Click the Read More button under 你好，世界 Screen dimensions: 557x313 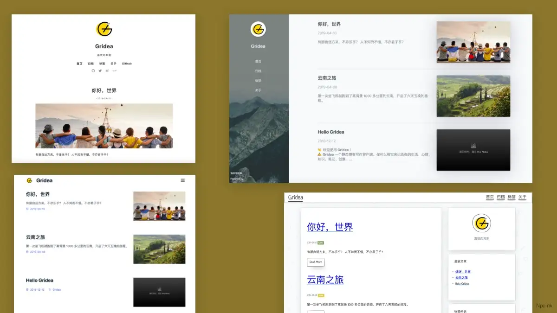coord(316,262)
